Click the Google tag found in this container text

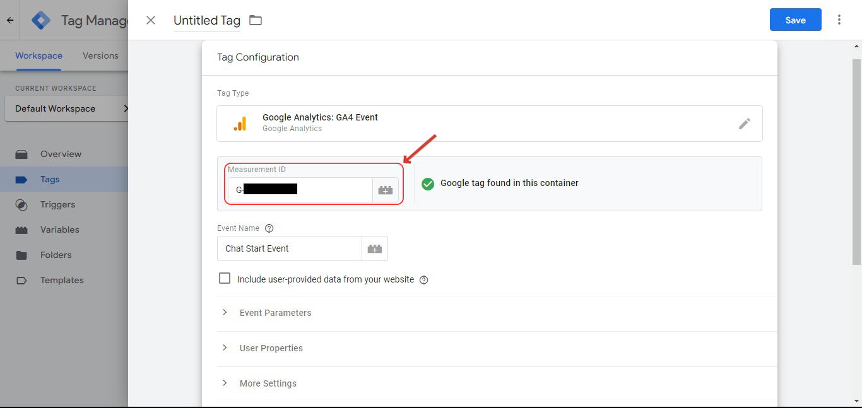509,183
